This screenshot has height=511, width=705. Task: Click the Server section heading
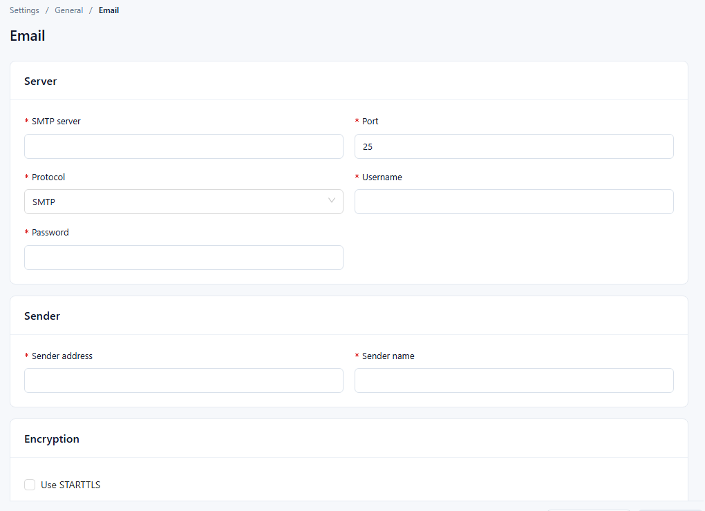[x=41, y=81]
